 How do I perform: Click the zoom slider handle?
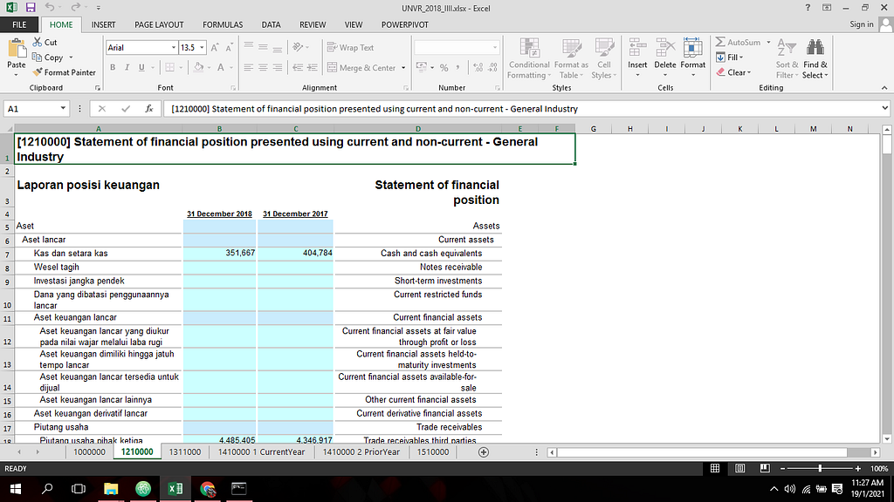[x=820, y=468]
